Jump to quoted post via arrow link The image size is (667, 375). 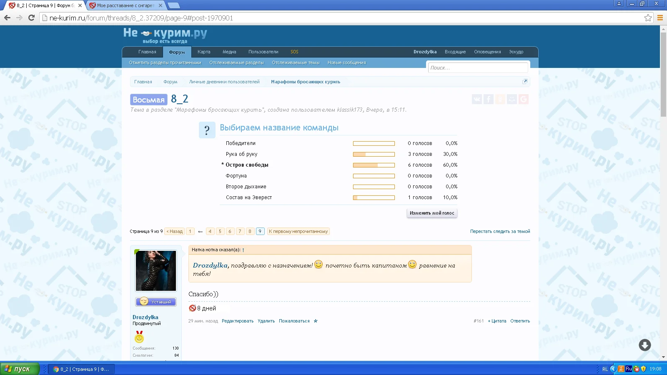243,250
